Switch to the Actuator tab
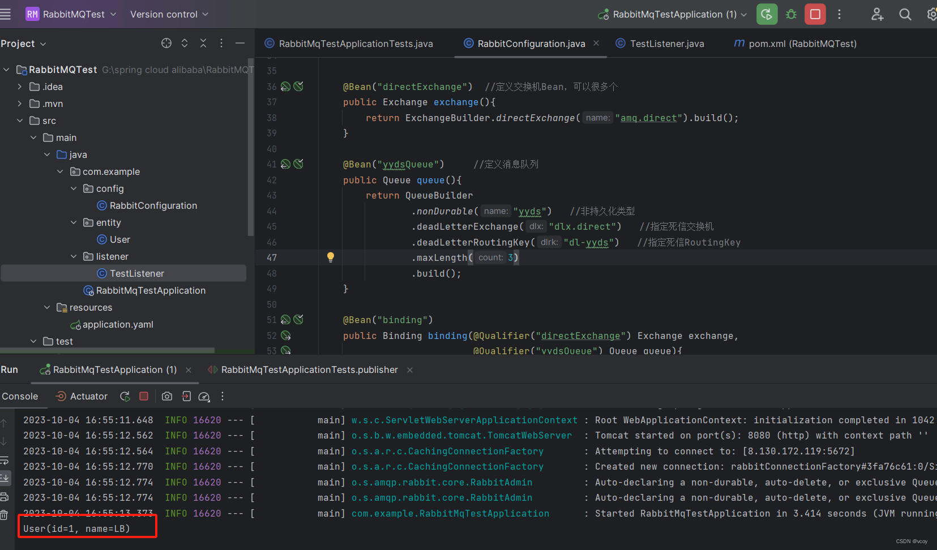Viewport: 937px width, 550px height. click(82, 396)
